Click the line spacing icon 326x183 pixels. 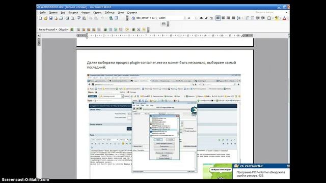point(239,18)
